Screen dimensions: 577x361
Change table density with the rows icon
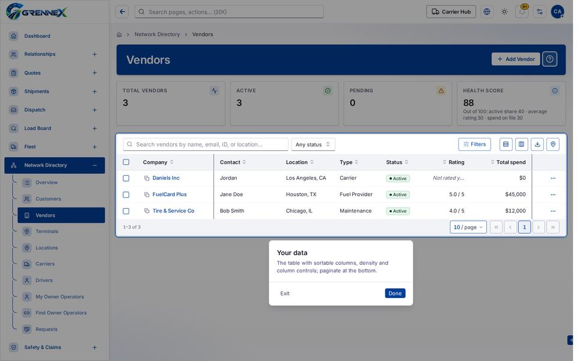click(x=505, y=144)
